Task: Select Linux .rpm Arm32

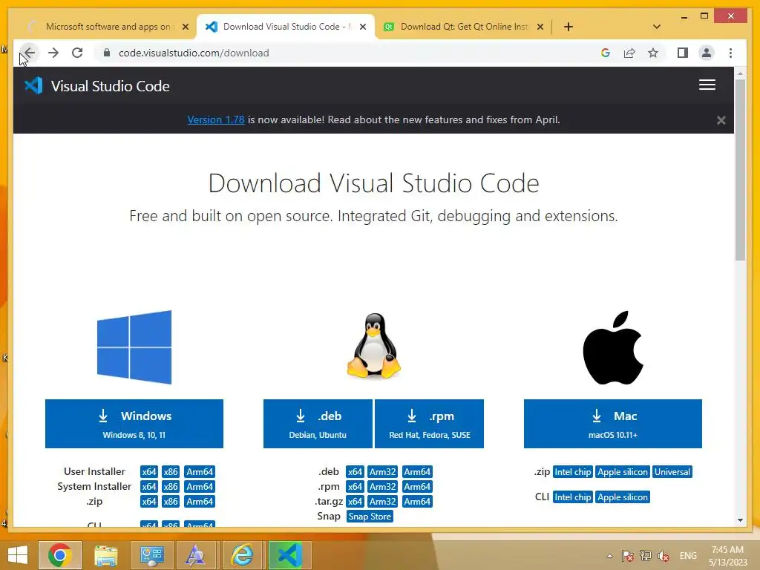Action: 383,487
